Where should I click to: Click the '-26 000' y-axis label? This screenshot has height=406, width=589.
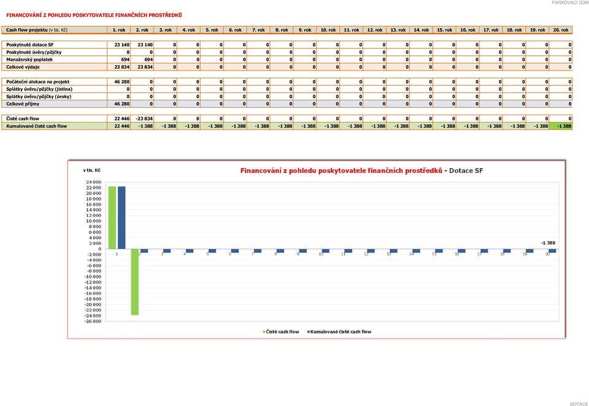coord(93,321)
